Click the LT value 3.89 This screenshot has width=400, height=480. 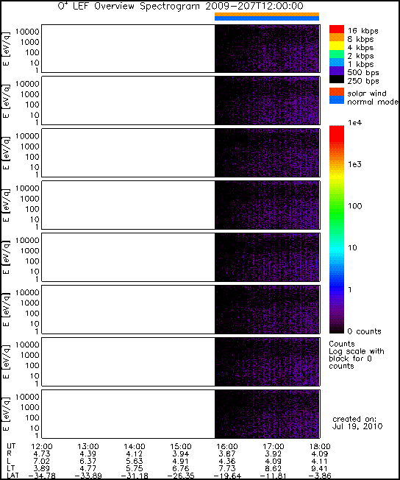tap(42, 468)
